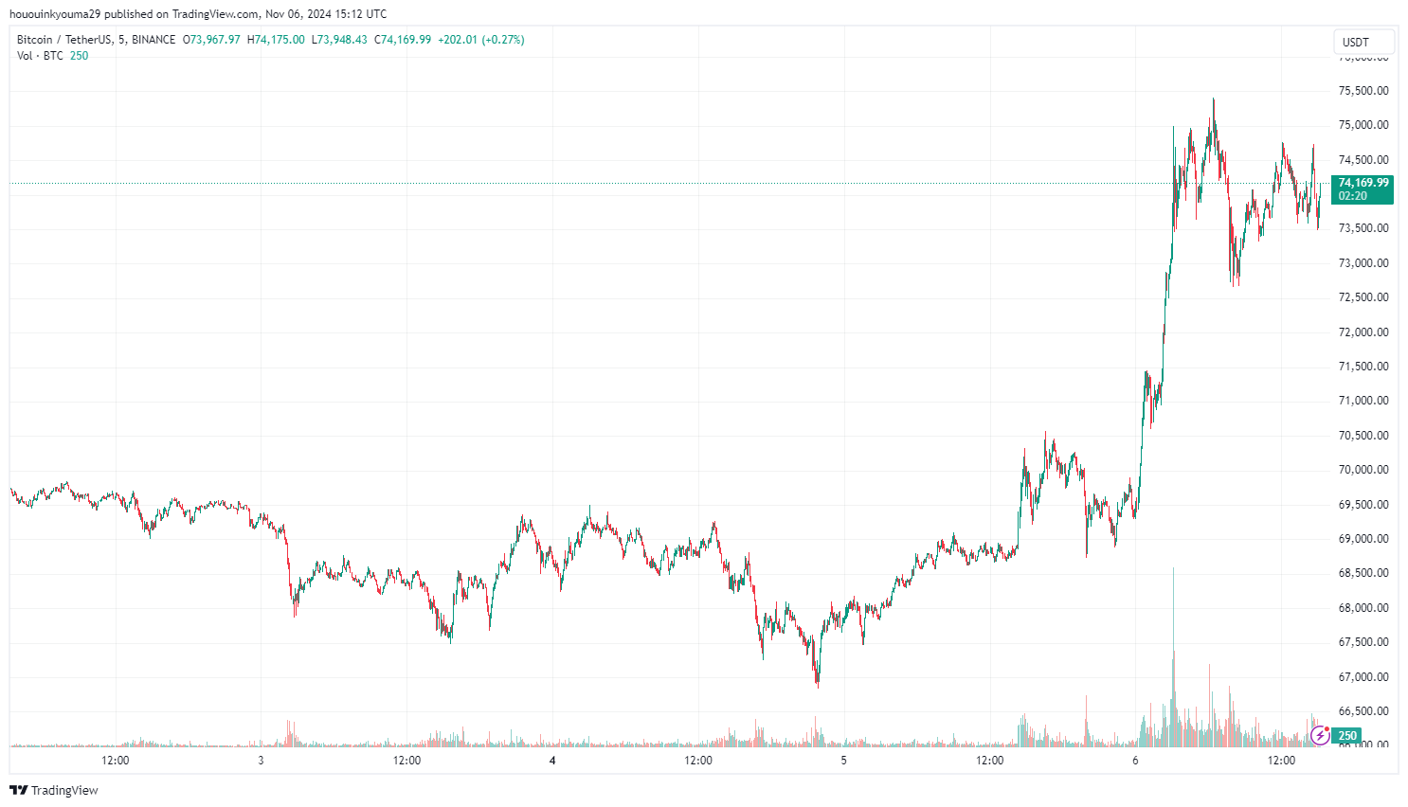Click the close value C74,169.99
Viewport: 1408px width, 807px height.
pyautogui.click(x=403, y=40)
